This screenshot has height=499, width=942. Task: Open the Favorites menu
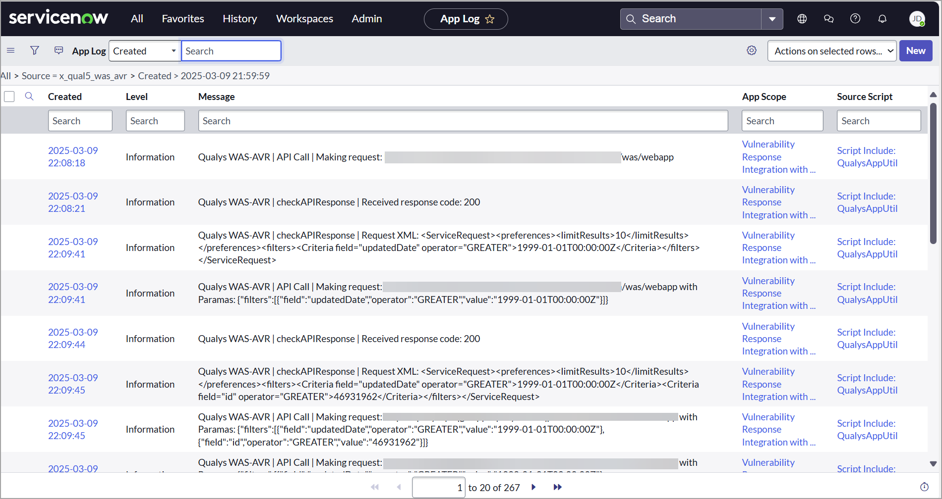(x=183, y=19)
